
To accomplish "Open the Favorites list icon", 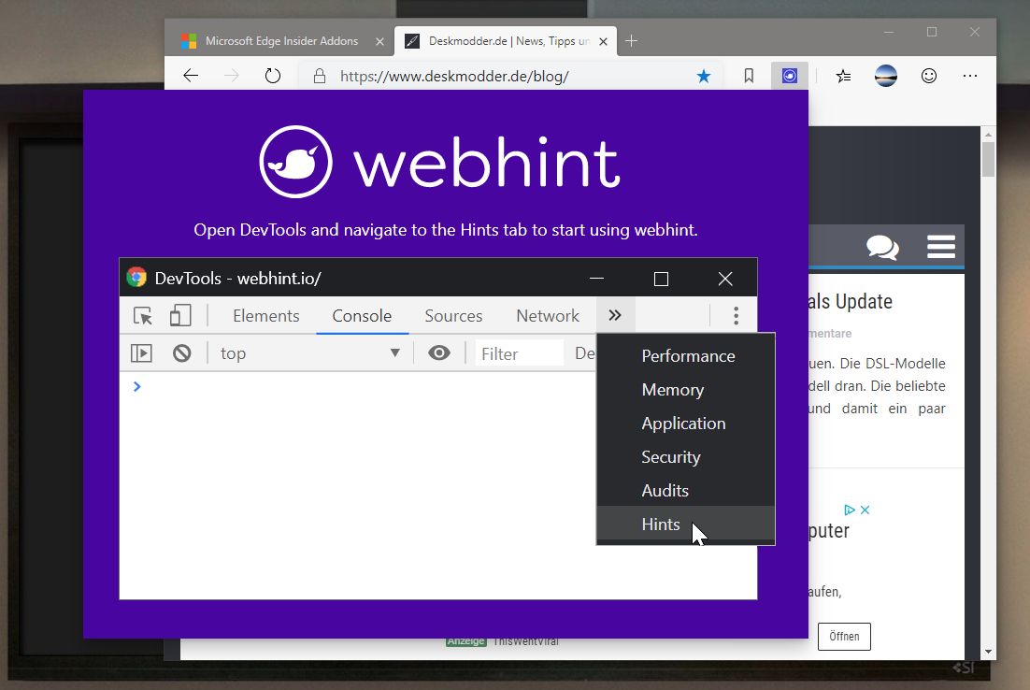I will point(844,76).
